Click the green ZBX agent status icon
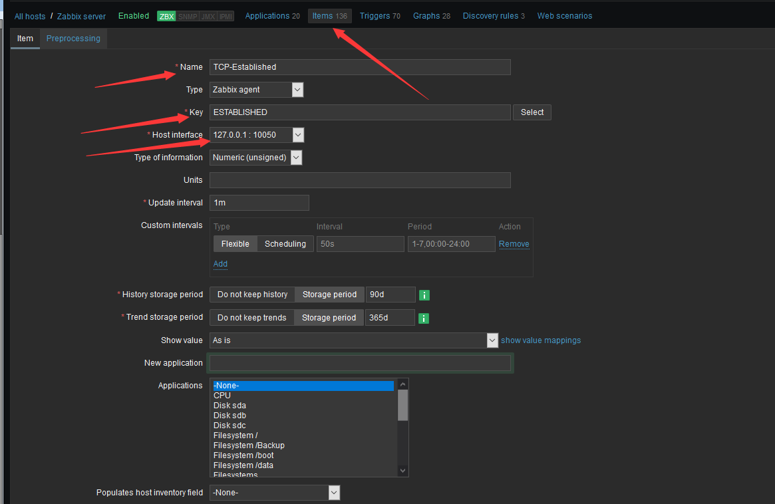The width and height of the screenshot is (775, 504). point(166,15)
